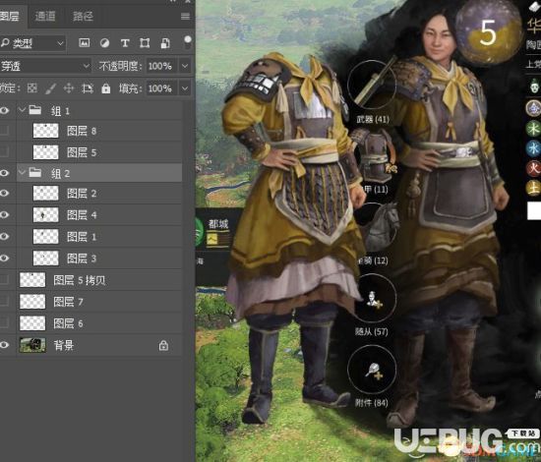Select layer named 图层 1
Image resolution: width=541 pixels, height=462 pixels.
tap(82, 237)
